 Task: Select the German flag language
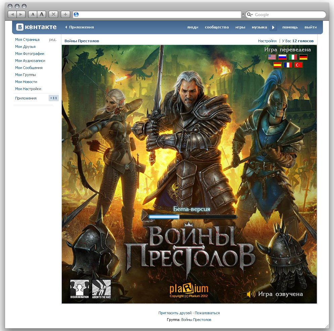point(303,57)
